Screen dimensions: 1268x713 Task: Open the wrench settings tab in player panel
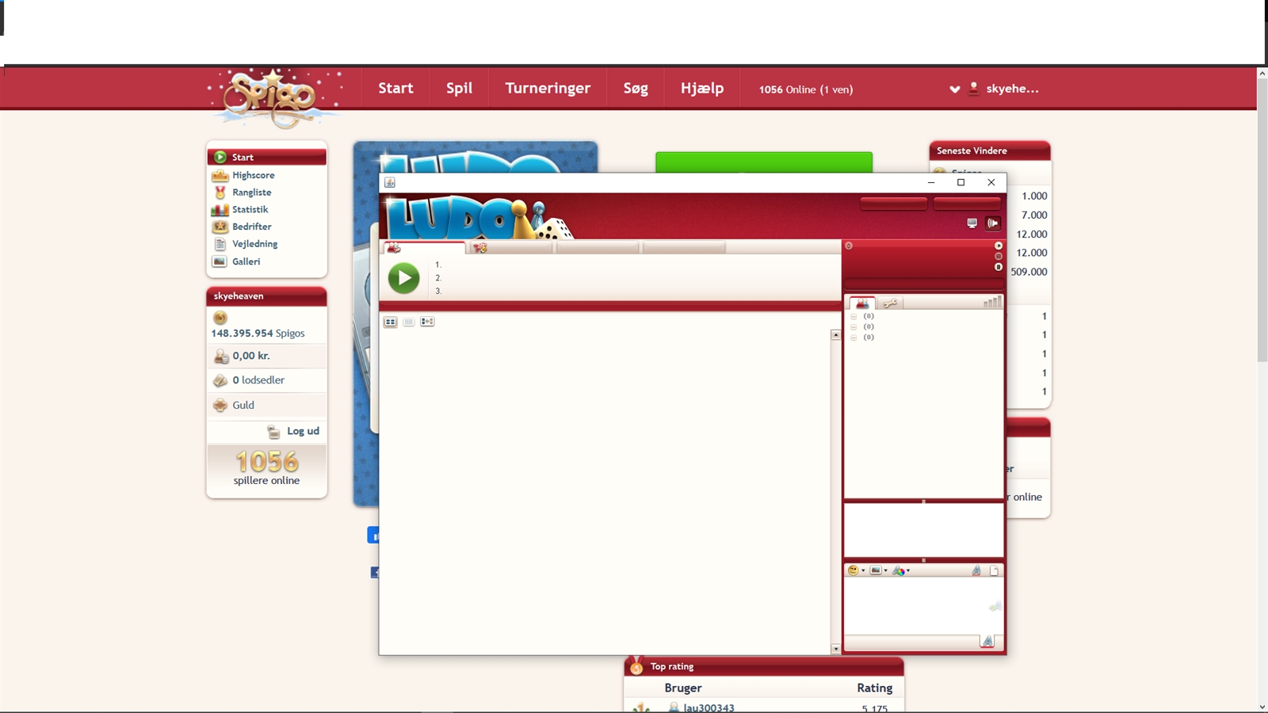890,303
